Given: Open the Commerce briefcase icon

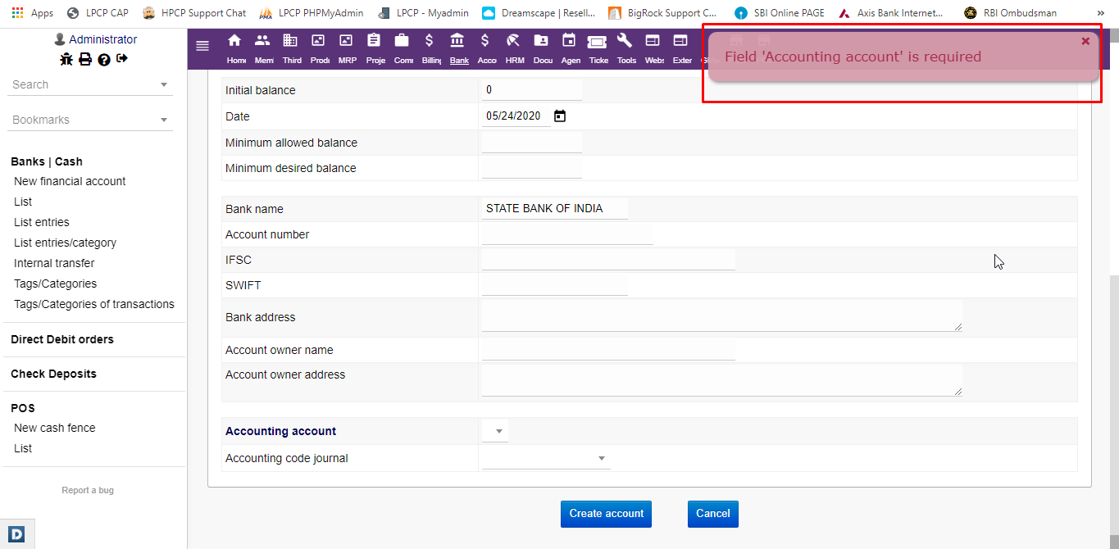Looking at the screenshot, I should [x=402, y=41].
